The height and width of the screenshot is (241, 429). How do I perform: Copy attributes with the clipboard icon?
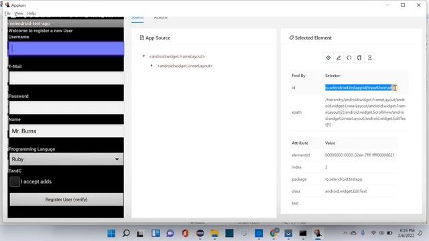point(359,58)
